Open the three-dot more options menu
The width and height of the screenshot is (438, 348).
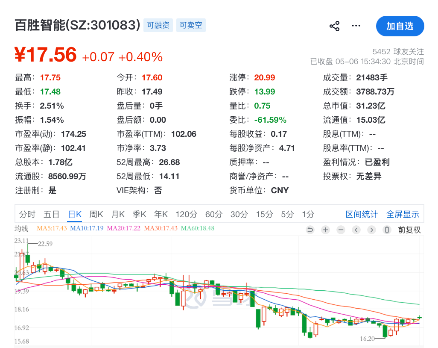coord(356,26)
